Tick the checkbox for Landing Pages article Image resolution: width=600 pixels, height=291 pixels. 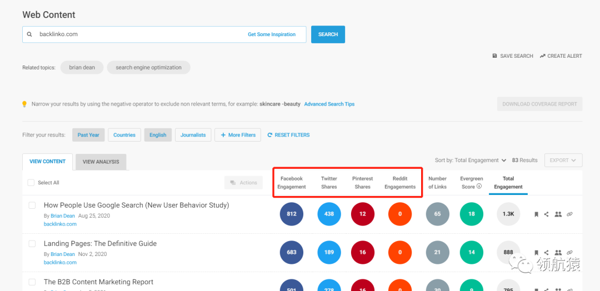point(32,244)
